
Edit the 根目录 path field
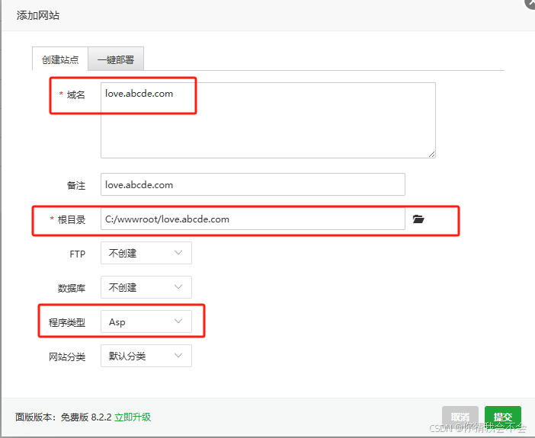[253, 219]
